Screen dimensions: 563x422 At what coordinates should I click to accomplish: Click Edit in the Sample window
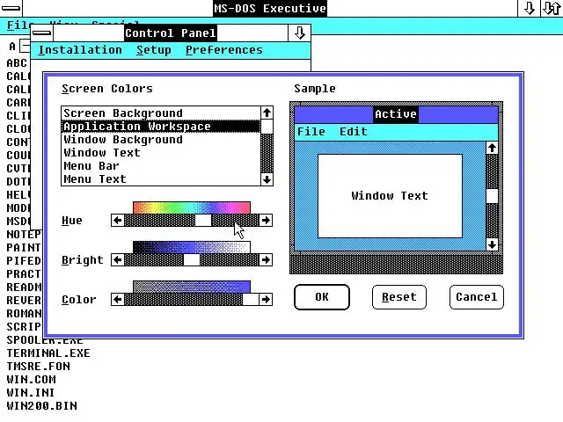(x=354, y=132)
